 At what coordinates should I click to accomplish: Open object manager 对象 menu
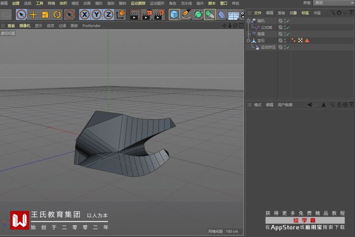click(x=293, y=13)
